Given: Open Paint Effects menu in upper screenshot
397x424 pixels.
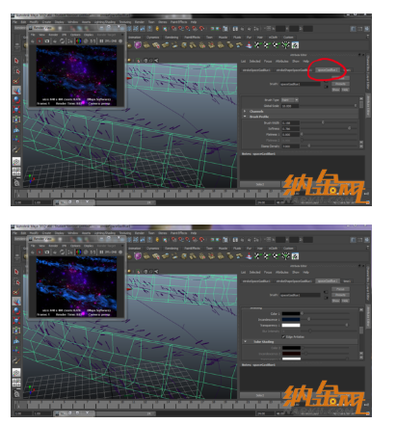Looking at the screenshot, I should click(178, 22).
